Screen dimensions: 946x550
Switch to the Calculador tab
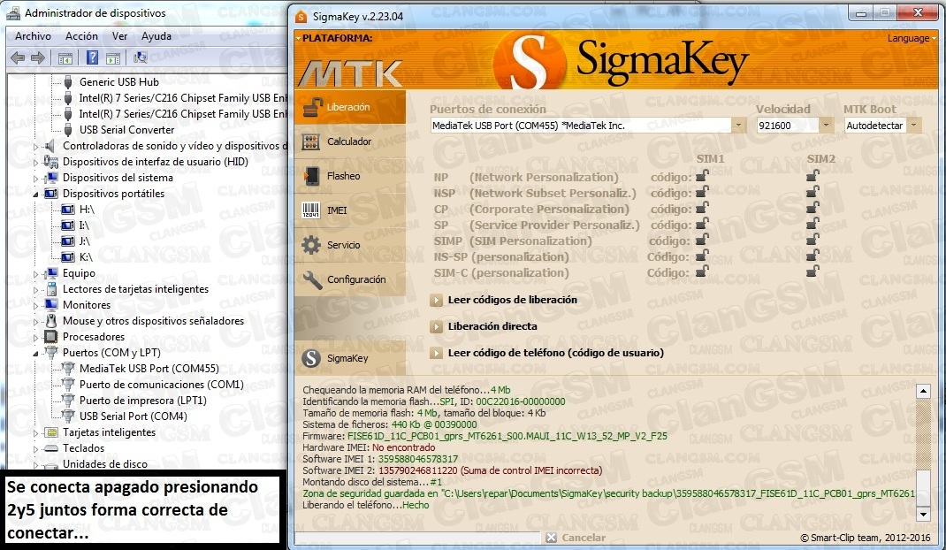350,141
